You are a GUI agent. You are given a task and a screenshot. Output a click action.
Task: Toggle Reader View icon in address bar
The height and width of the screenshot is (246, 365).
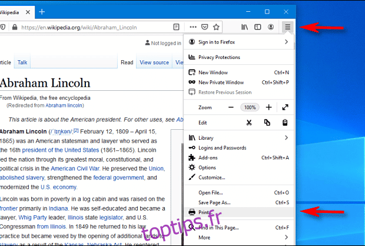pyautogui.click(x=177, y=27)
